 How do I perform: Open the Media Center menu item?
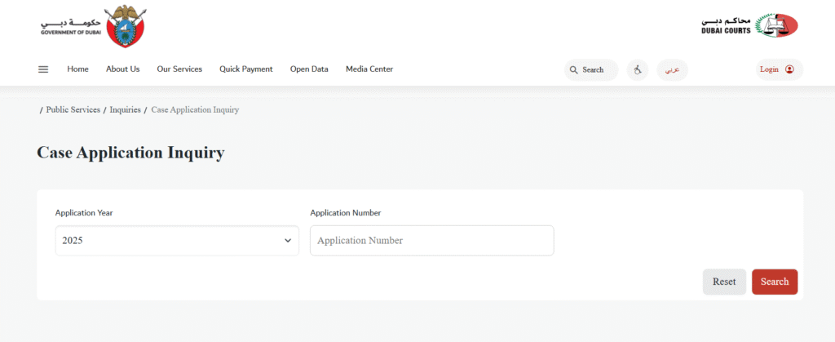click(369, 69)
